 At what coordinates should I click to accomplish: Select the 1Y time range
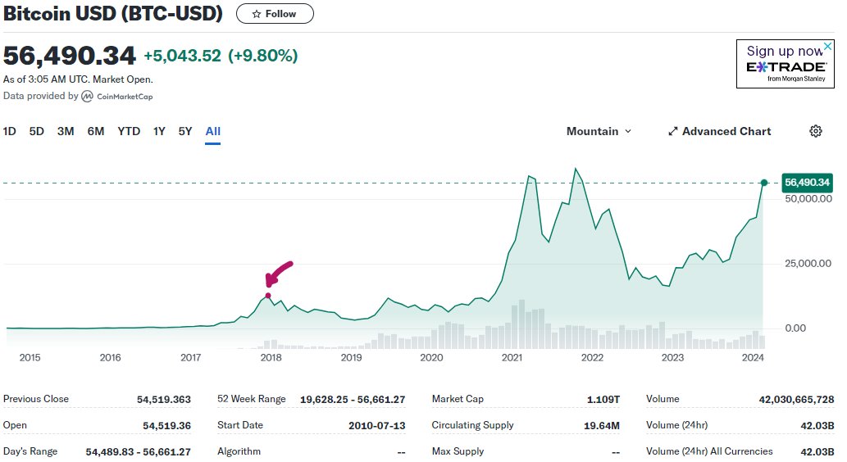click(x=159, y=131)
